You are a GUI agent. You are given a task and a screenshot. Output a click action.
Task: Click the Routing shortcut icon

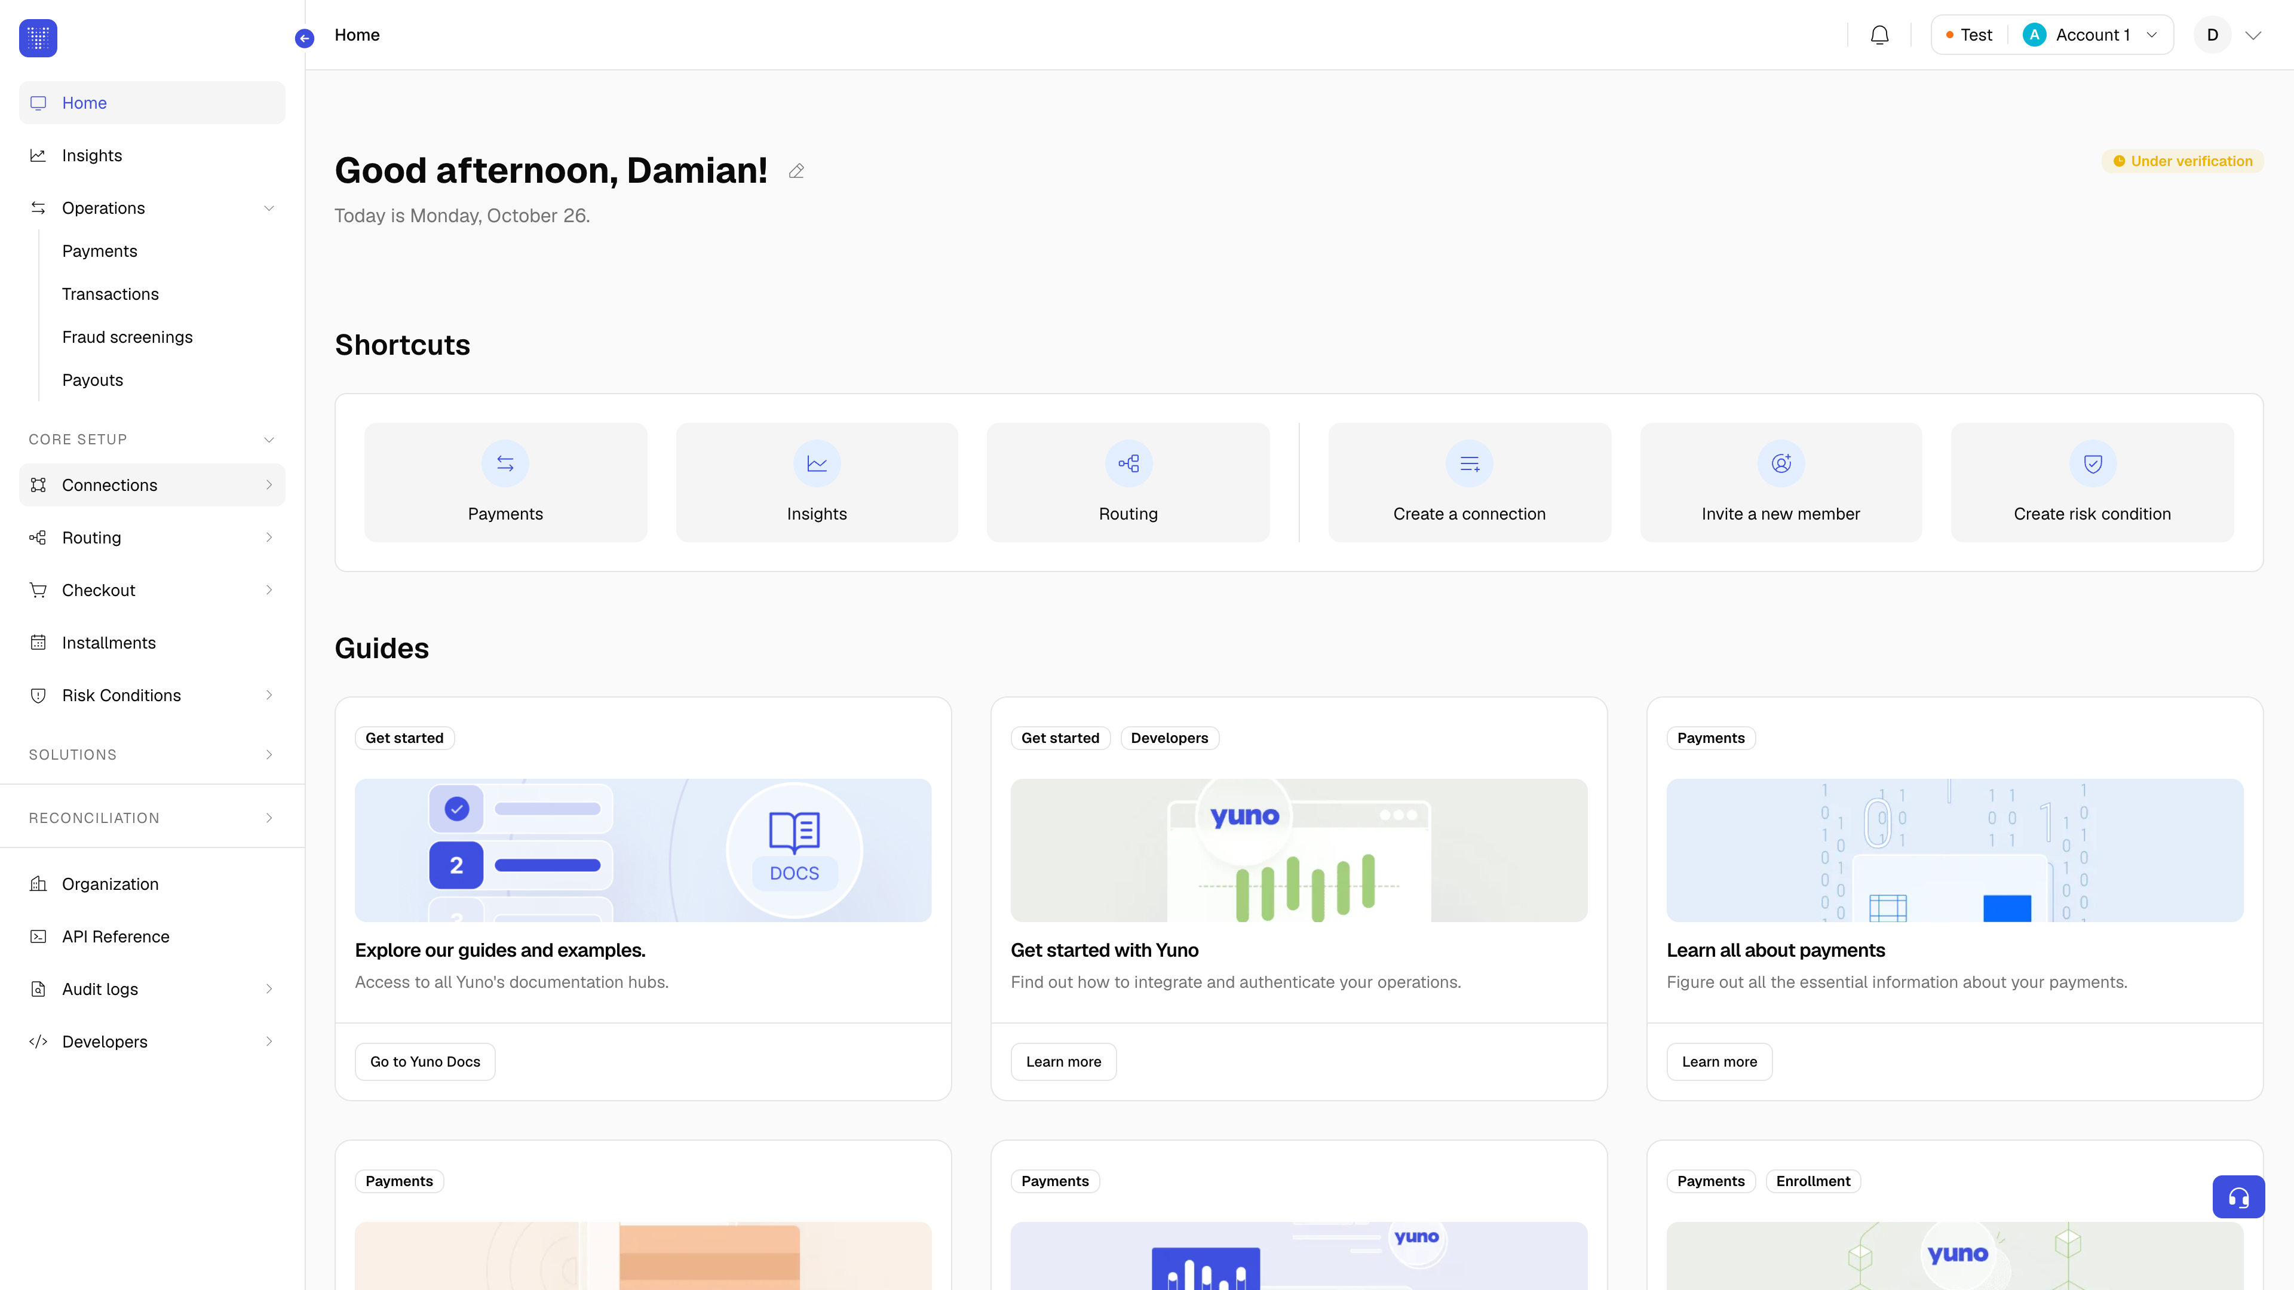point(1128,463)
